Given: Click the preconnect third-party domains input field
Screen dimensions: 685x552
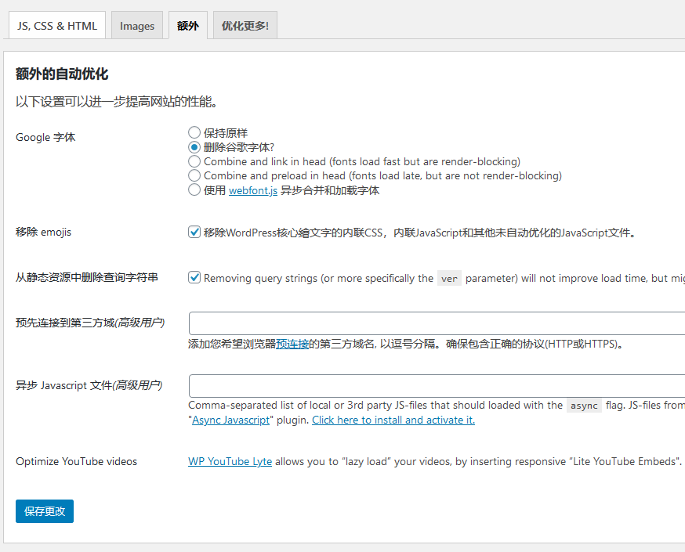Looking at the screenshot, I should [x=431, y=323].
